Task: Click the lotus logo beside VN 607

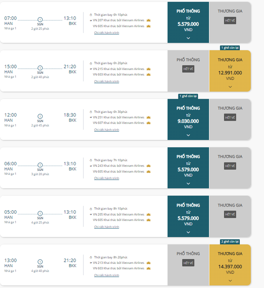Action: coord(149,123)
